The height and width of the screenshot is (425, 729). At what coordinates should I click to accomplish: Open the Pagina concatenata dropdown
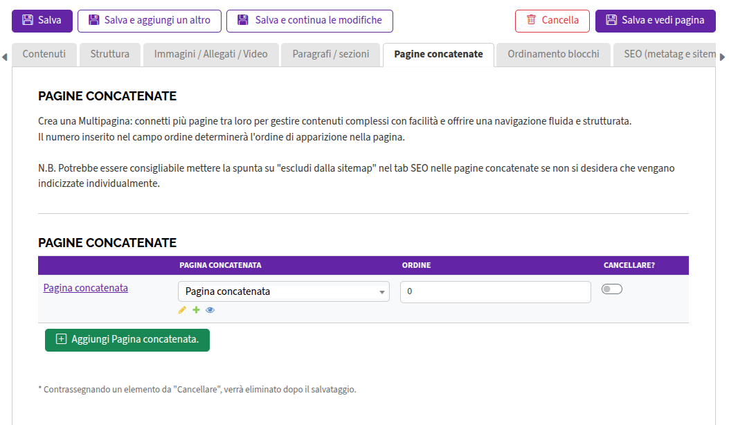(x=284, y=291)
